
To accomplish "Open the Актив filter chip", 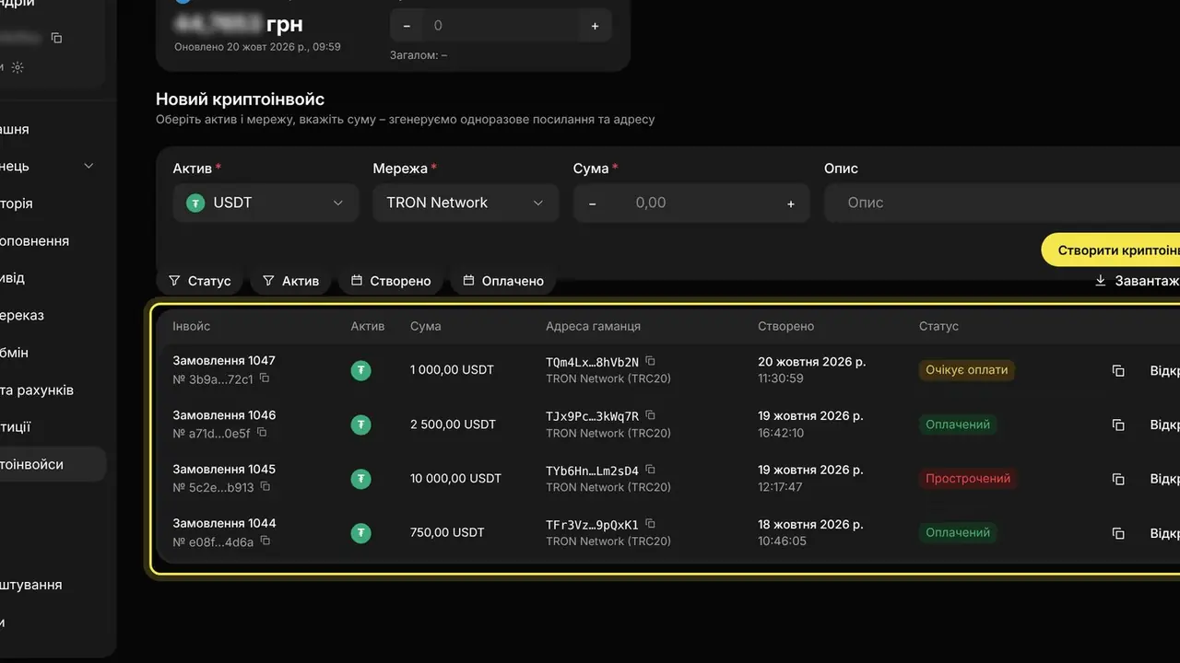I will [x=290, y=281].
